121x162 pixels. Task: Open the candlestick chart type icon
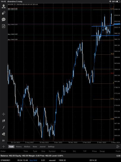[4, 121]
